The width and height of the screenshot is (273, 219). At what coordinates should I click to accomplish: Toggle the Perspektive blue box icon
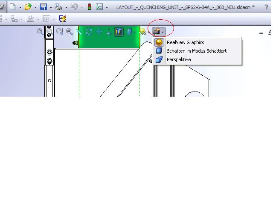coord(159,59)
